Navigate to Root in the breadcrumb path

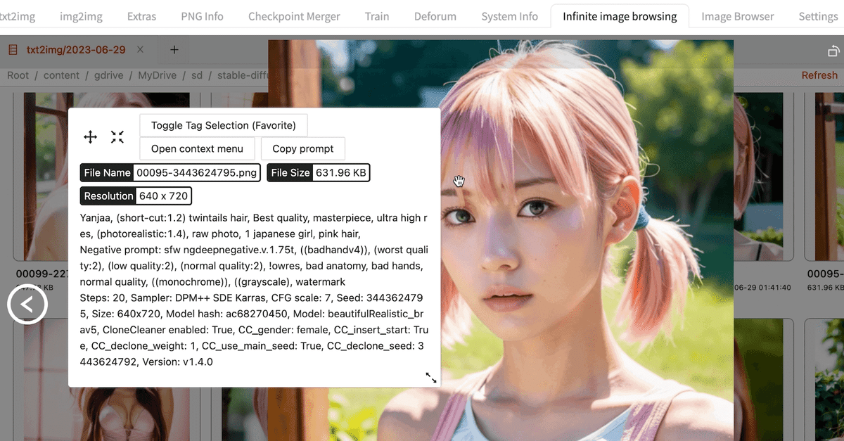17,75
